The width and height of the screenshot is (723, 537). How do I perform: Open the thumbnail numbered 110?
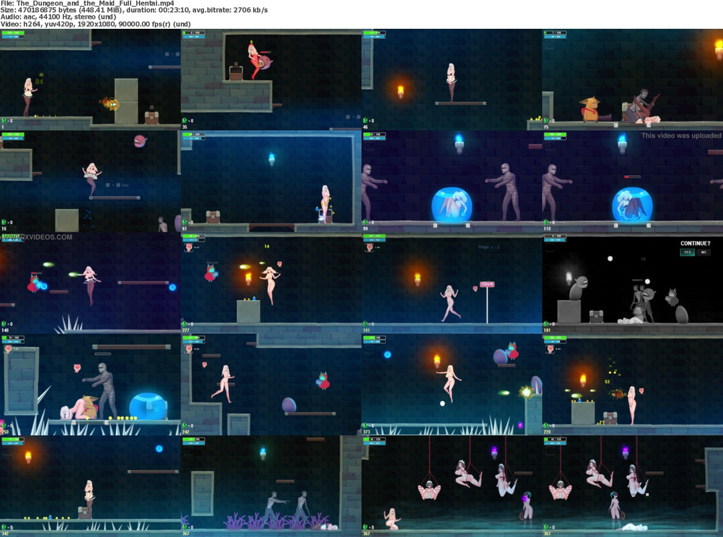tap(632, 181)
